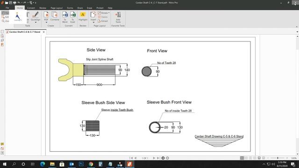The height and width of the screenshot is (168, 299).
Task: Open Microsoft Edge from taskbar
Action: (43, 164)
